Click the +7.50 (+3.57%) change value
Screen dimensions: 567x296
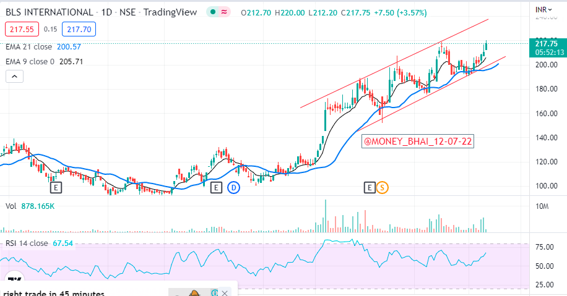coord(400,12)
